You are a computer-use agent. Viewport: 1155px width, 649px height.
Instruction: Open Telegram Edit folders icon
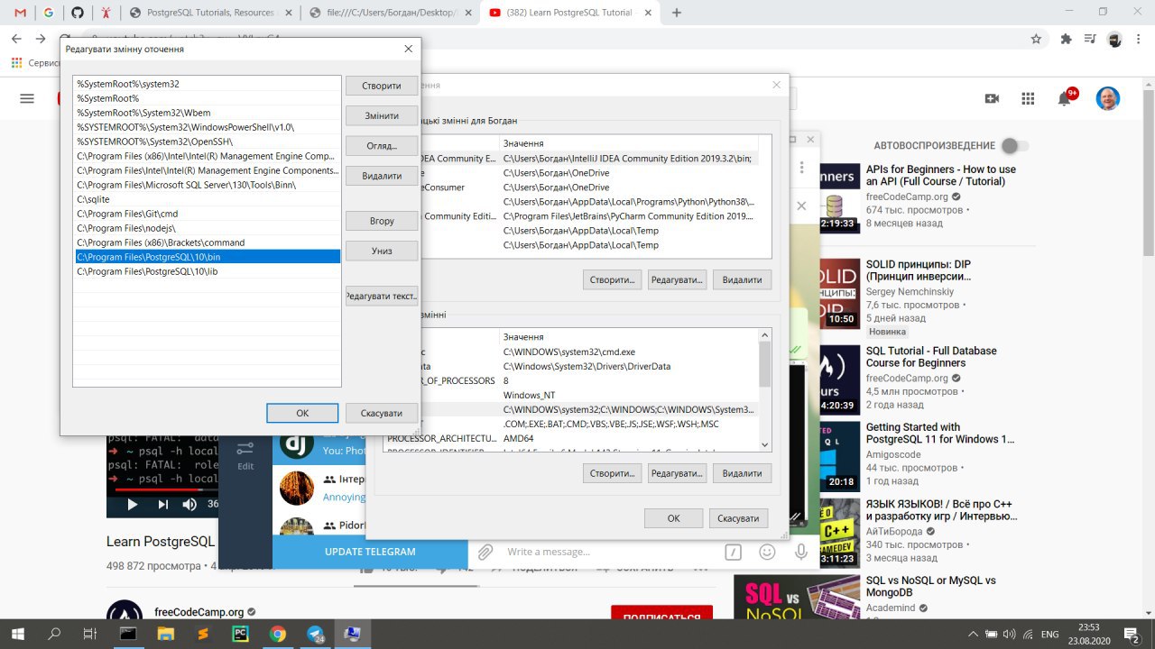point(245,456)
